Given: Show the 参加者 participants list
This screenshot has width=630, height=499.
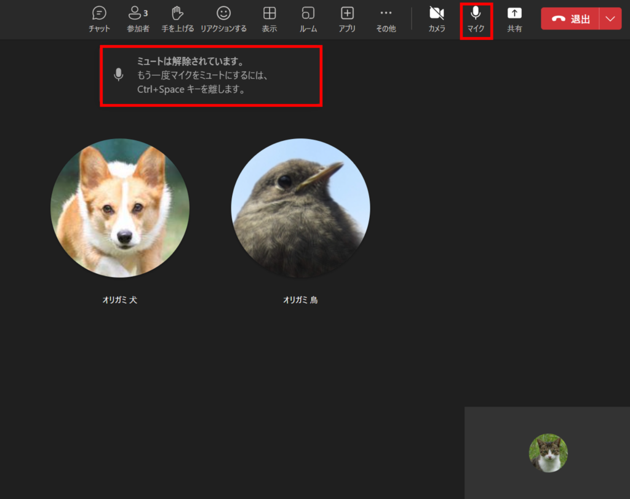Looking at the screenshot, I should coord(138,19).
